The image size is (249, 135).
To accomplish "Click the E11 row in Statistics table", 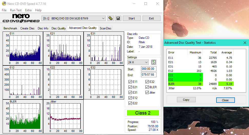I will (x=201, y=58).
